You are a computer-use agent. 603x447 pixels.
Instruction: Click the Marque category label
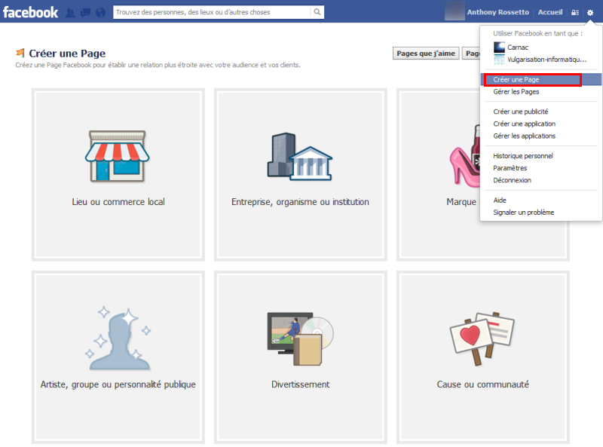(x=461, y=202)
